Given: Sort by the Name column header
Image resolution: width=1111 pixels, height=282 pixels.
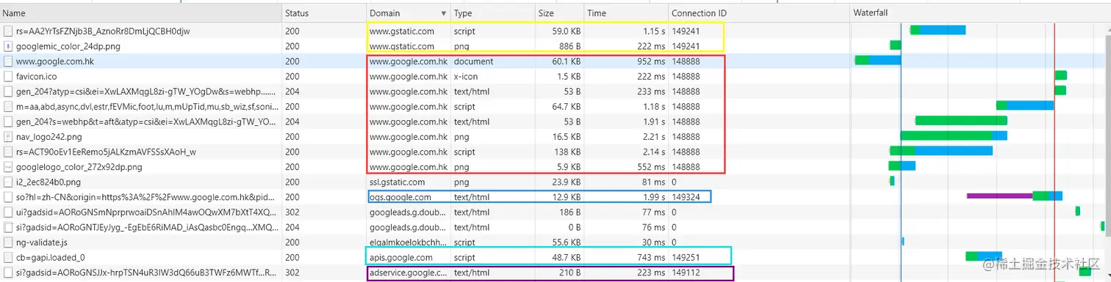Looking at the screenshot, I should point(15,14).
